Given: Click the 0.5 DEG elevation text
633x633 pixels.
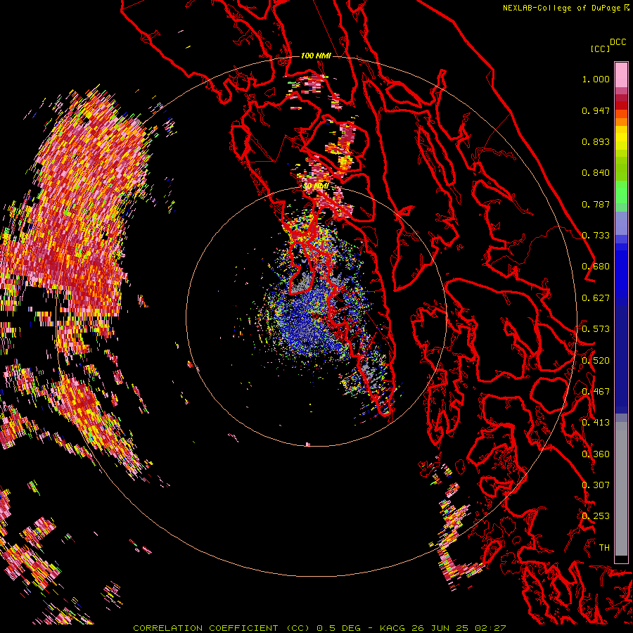Looking at the screenshot, I should tap(338, 628).
